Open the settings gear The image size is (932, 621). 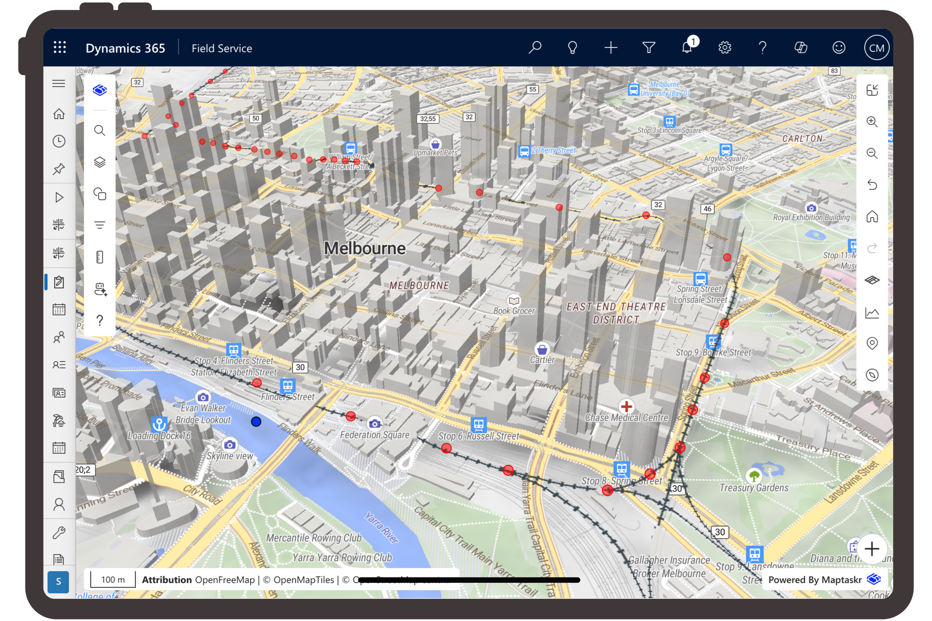click(725, 48)
